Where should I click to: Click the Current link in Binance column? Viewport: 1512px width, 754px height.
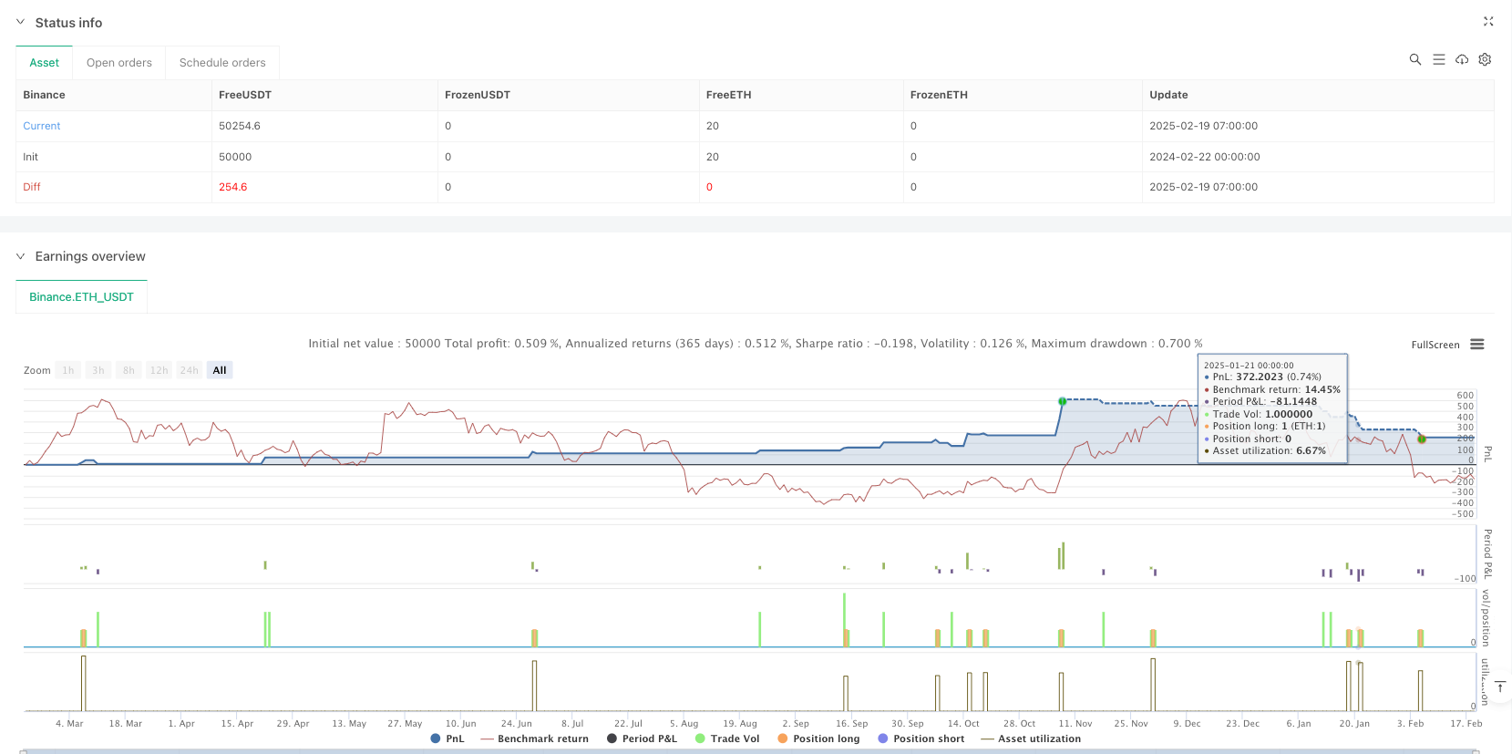tap(42, 126)
